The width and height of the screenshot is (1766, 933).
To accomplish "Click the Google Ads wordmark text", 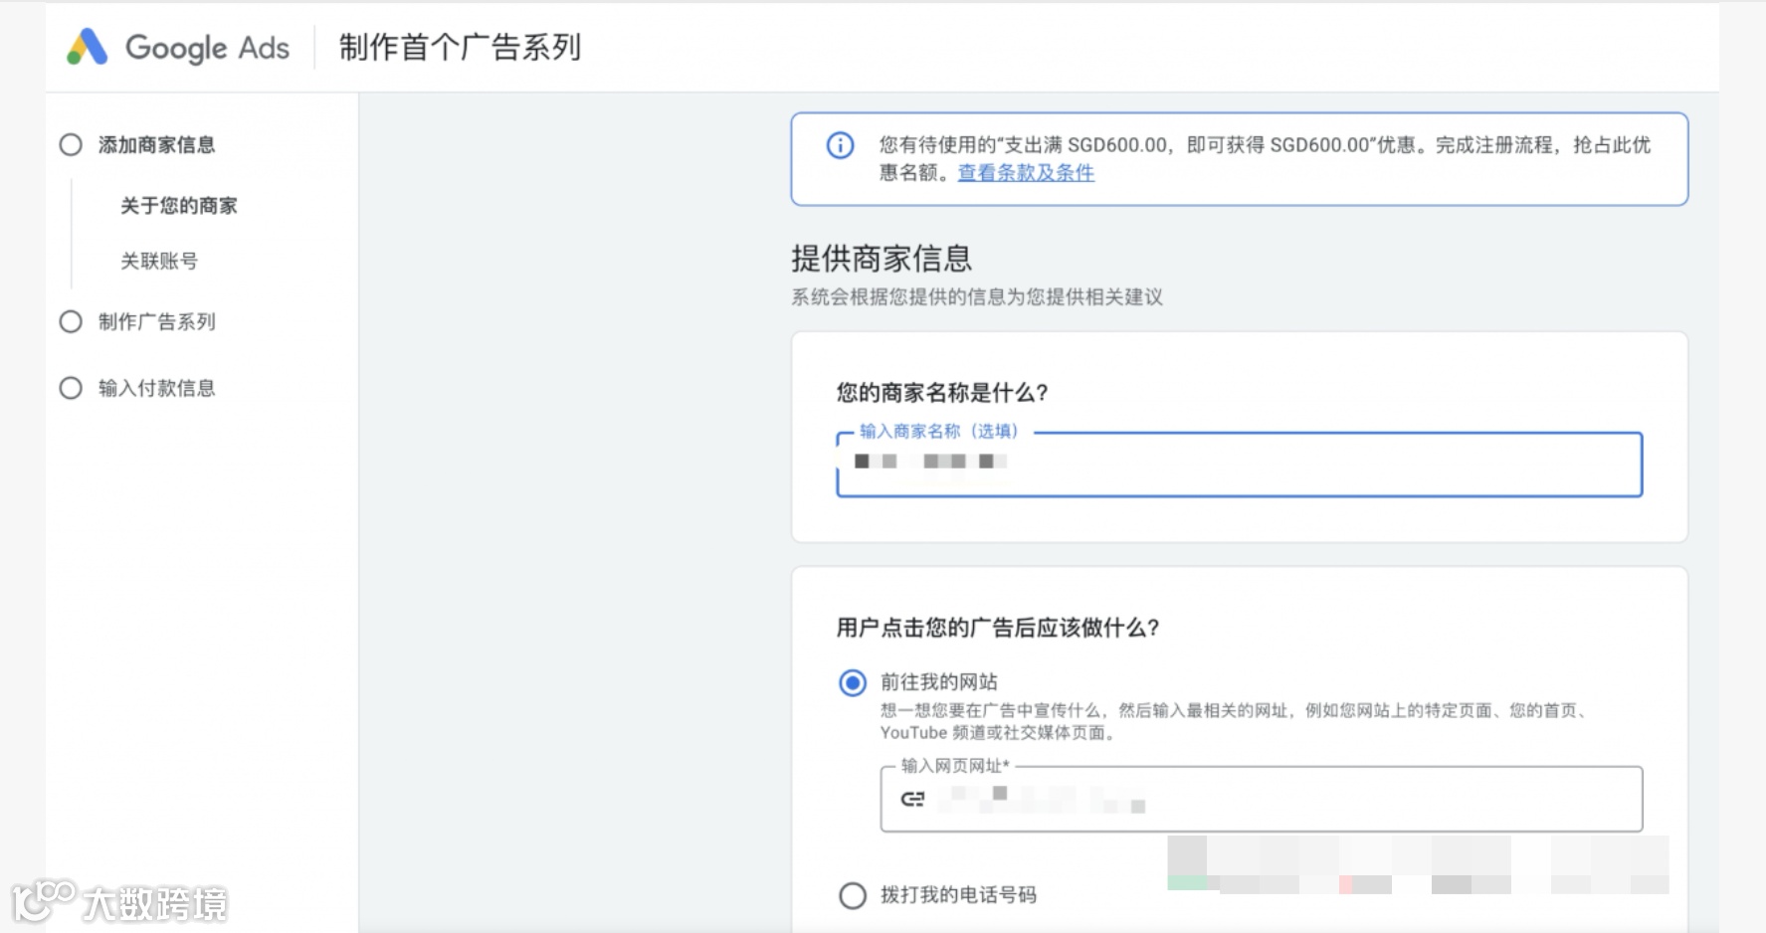I will pyautogui.click(x=207, y=48).
